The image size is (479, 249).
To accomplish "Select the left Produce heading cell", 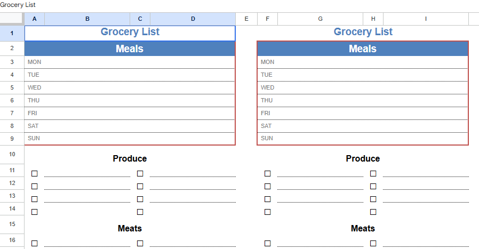I will coord(130,158).
